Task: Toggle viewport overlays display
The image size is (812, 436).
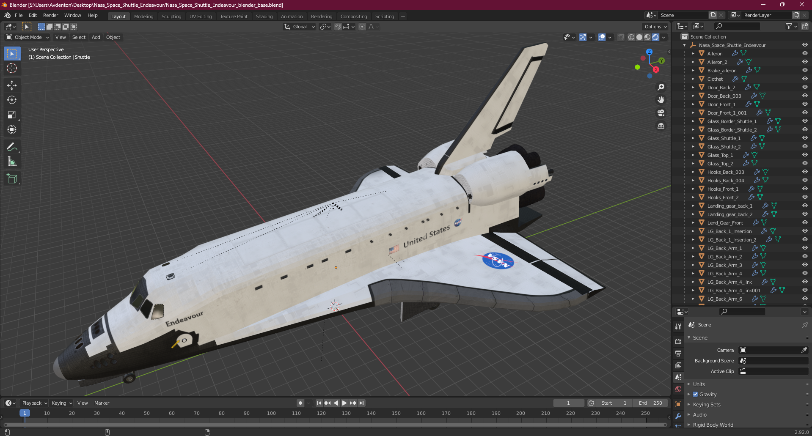Action: click(602, 37)
